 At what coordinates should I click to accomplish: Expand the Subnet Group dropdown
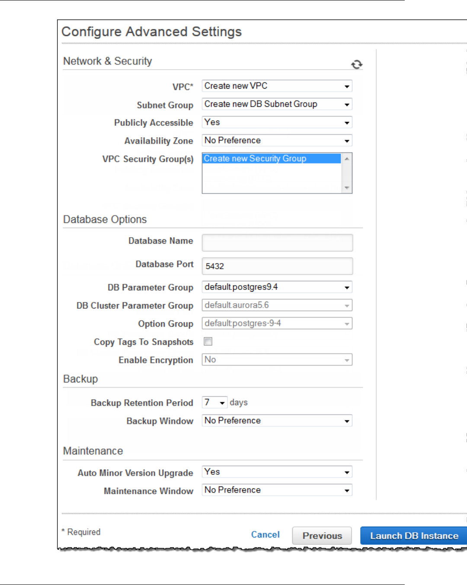(x=277, y=104)
